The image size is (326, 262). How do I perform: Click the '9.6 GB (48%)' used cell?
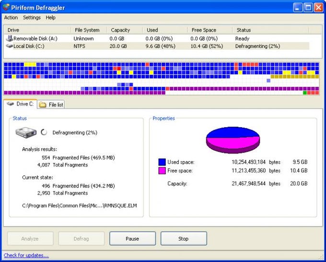[x=160, y=46]
